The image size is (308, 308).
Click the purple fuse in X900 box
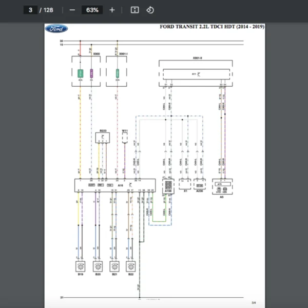click(91, 73)
